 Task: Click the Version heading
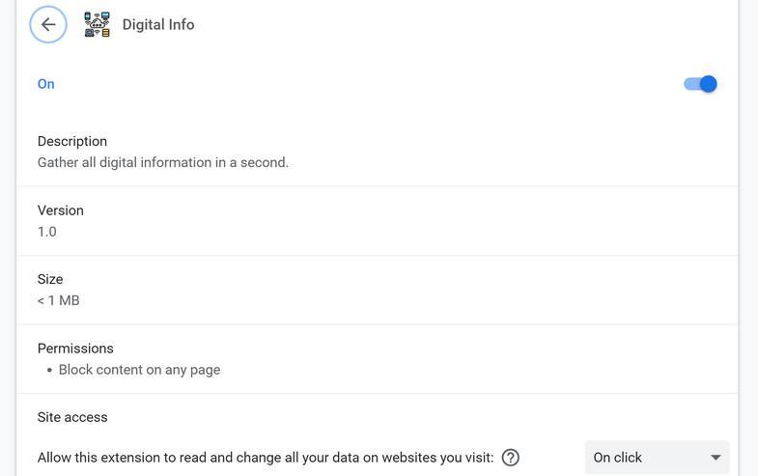point(61,210)
